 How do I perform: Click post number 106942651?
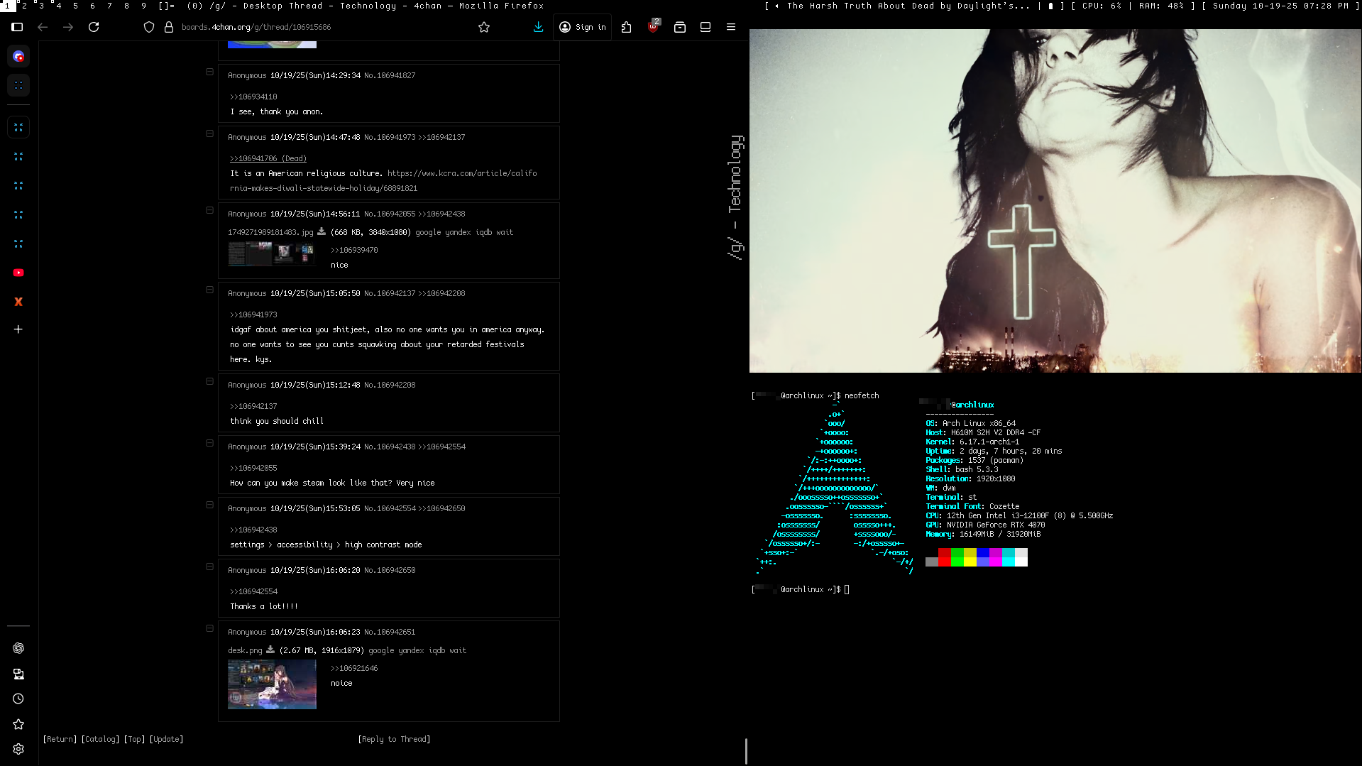(396, 632)
